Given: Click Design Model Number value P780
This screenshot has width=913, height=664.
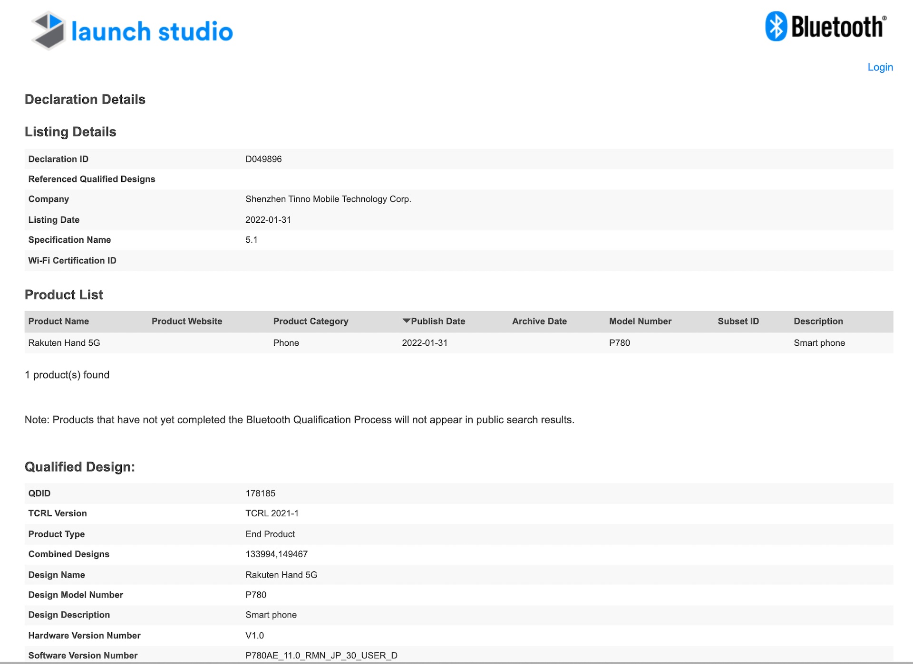Looking at the screenshot, I should pos(256,595).
